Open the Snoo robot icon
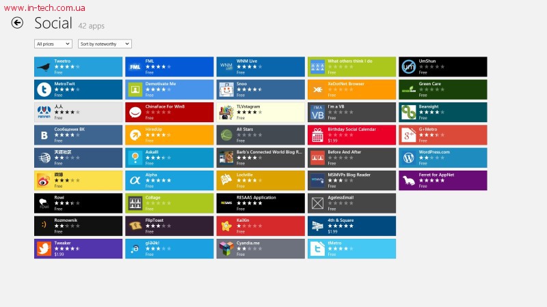 [226, 89]
